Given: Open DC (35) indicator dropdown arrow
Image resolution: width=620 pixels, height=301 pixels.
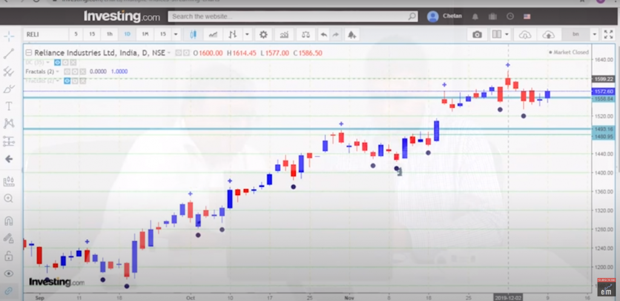Looking at the screenshot, I should pyautogui.click(x=48, y=62).
